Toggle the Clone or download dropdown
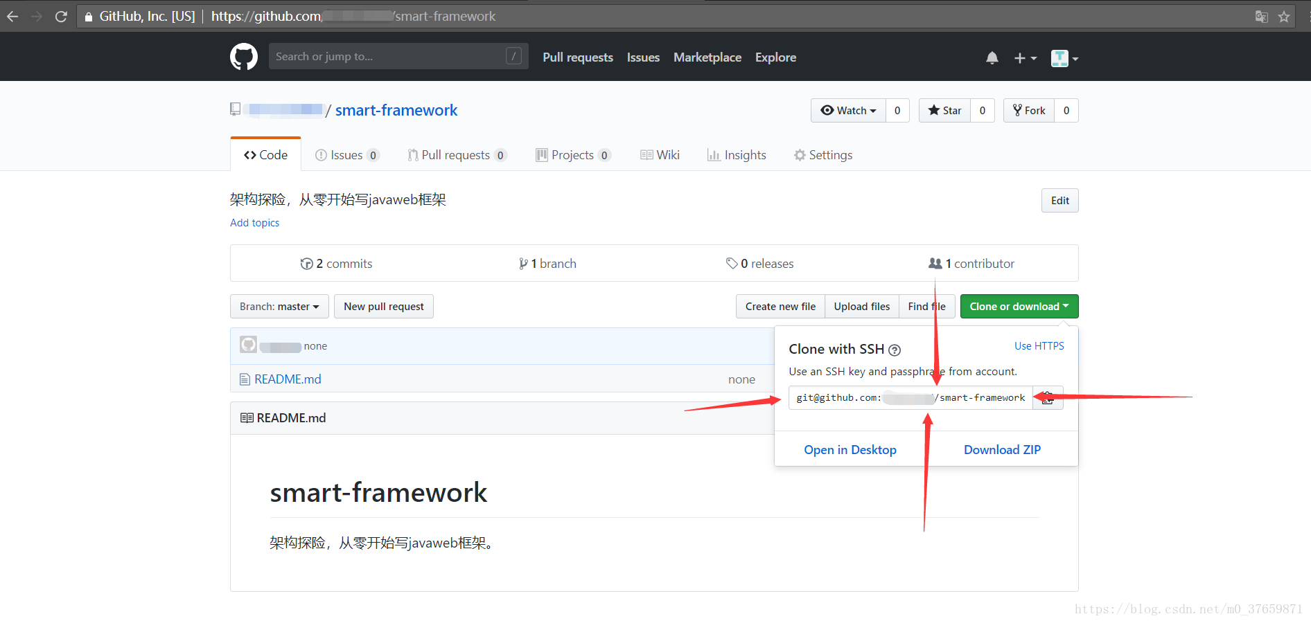 coord(1019,307)
